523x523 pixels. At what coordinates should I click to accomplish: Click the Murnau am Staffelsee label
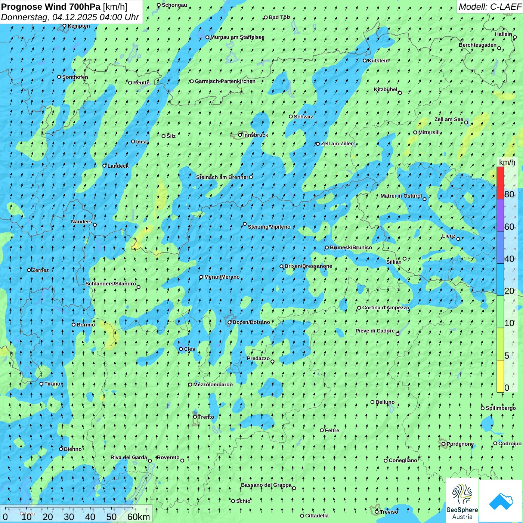click(237, 37)
